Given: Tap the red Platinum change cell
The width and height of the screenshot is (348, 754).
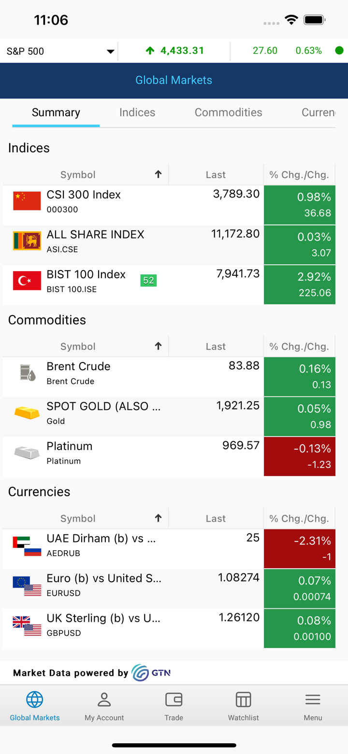Looking at the screenshot, I should click(x=300, y=456).
